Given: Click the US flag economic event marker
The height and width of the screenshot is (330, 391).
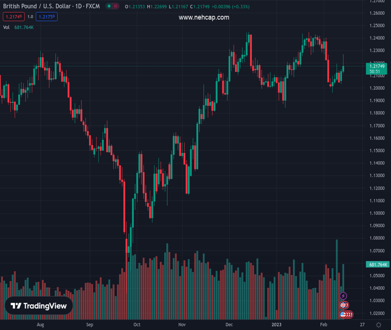Looking at the screenshot, I should tap(344, 314).
